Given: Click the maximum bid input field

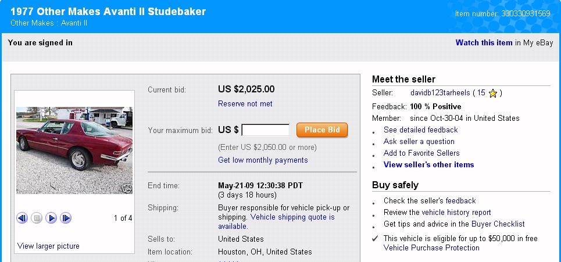Looking at the screenshot, I should point(265,130).
